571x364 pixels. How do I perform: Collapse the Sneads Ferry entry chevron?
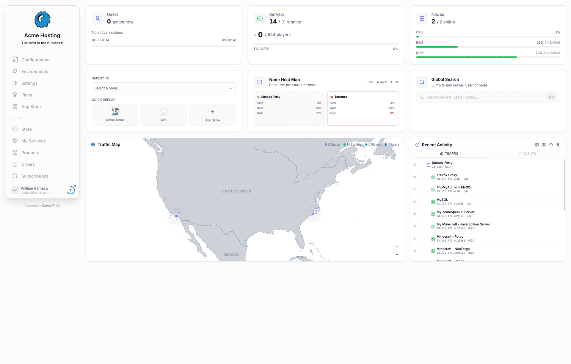click(423, 164)
